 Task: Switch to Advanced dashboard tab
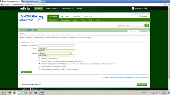click(133, 31)
